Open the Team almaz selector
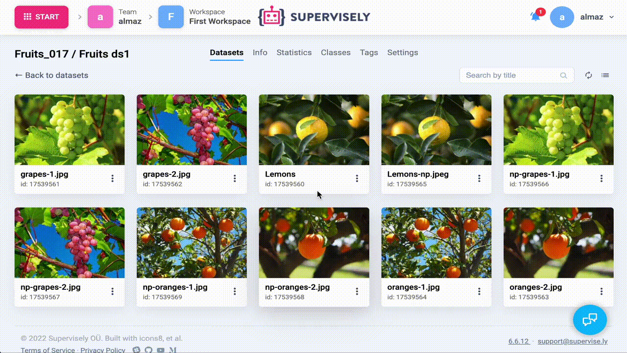This screenshot has width=627, height=353. (x=115, y=17)
